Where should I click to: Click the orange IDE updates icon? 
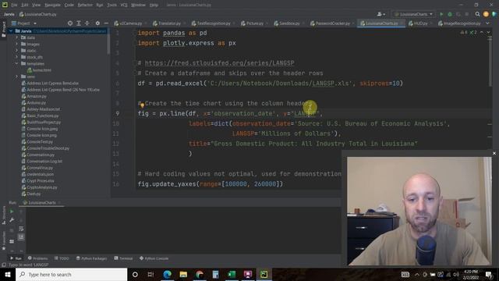[486, 14]
